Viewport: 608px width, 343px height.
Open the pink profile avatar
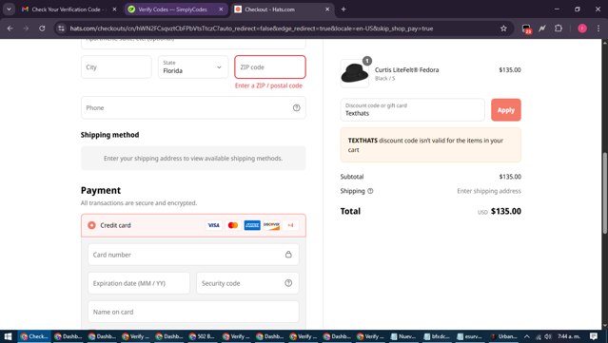click(x=582, y=29)
